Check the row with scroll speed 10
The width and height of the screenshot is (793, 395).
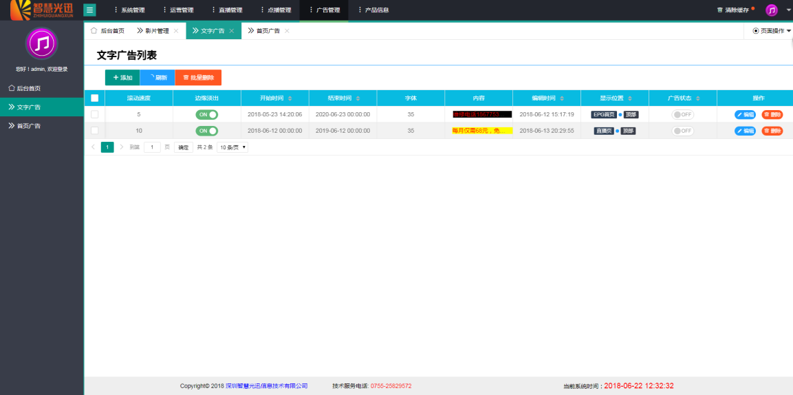pos(95,131)
